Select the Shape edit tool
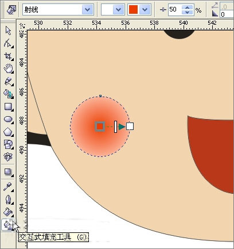The width and height of the screenshot is (234, 249). (x=8, y=43)
